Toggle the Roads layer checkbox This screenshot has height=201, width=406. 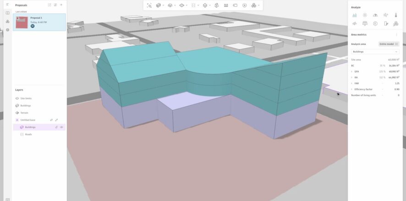[x=22, y=134]
